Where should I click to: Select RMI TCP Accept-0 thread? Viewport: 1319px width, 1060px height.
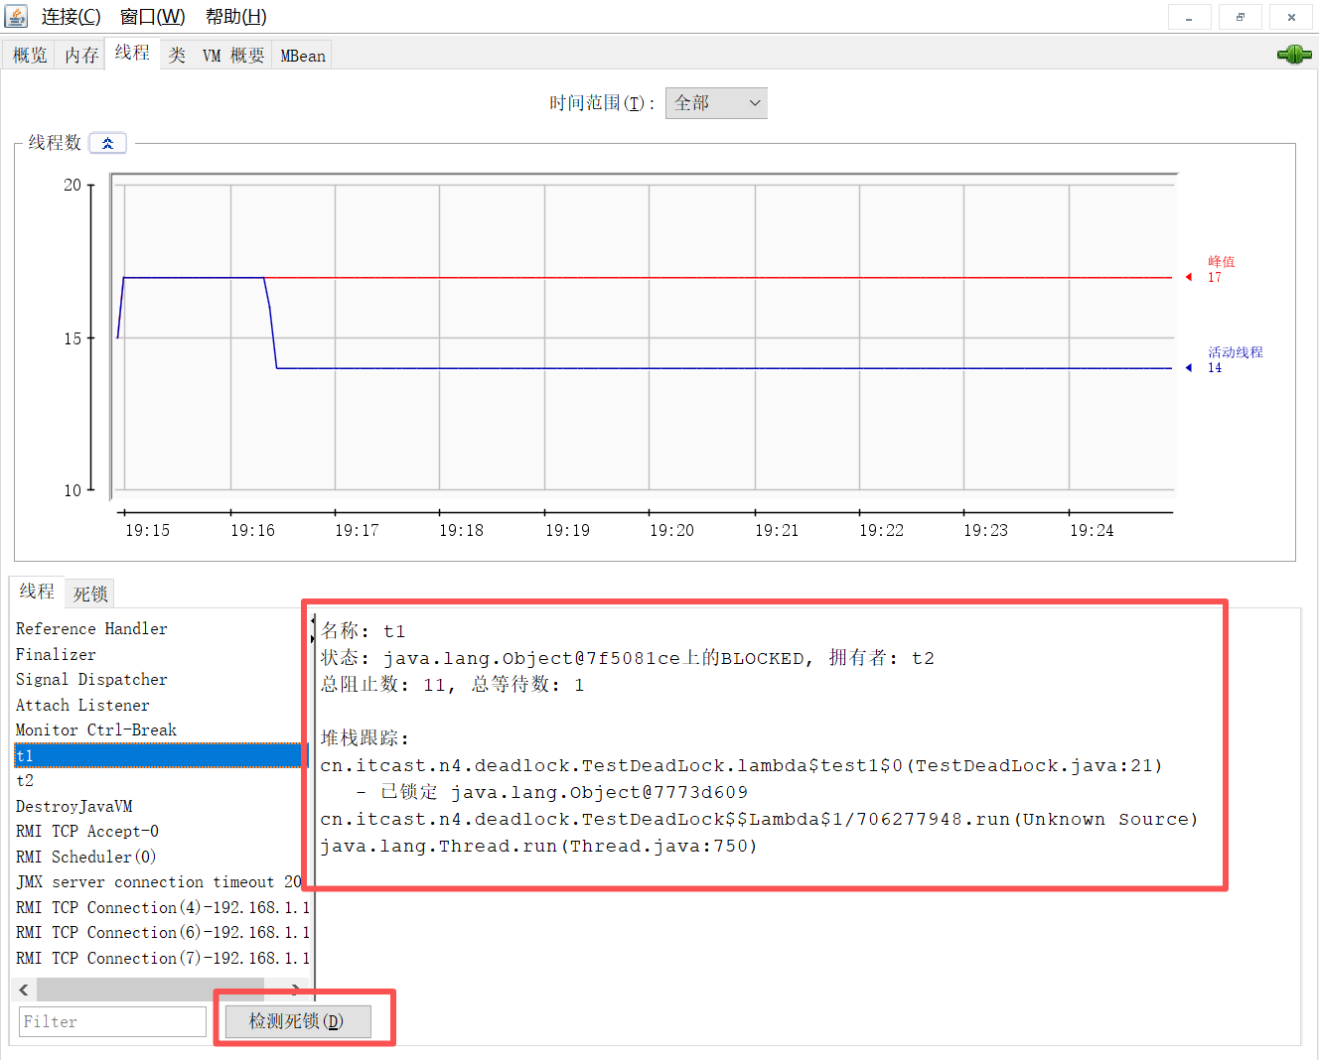click(161, 832)
